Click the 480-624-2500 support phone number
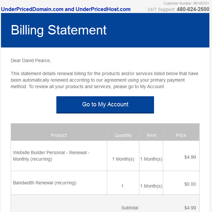 [193, 9]
